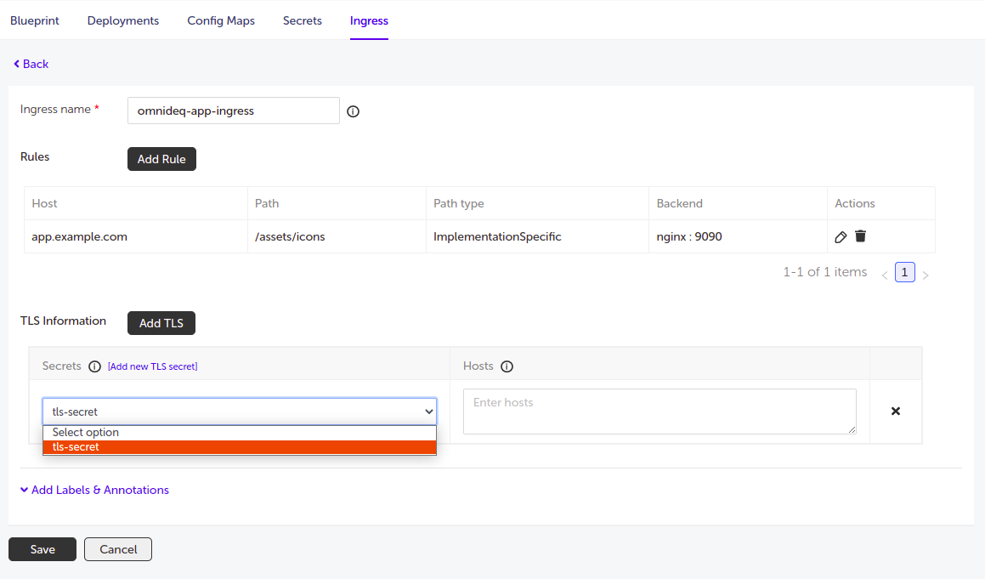
Task: Go back using the Back link
Action: pyautogui.click(x=31, y=64)
